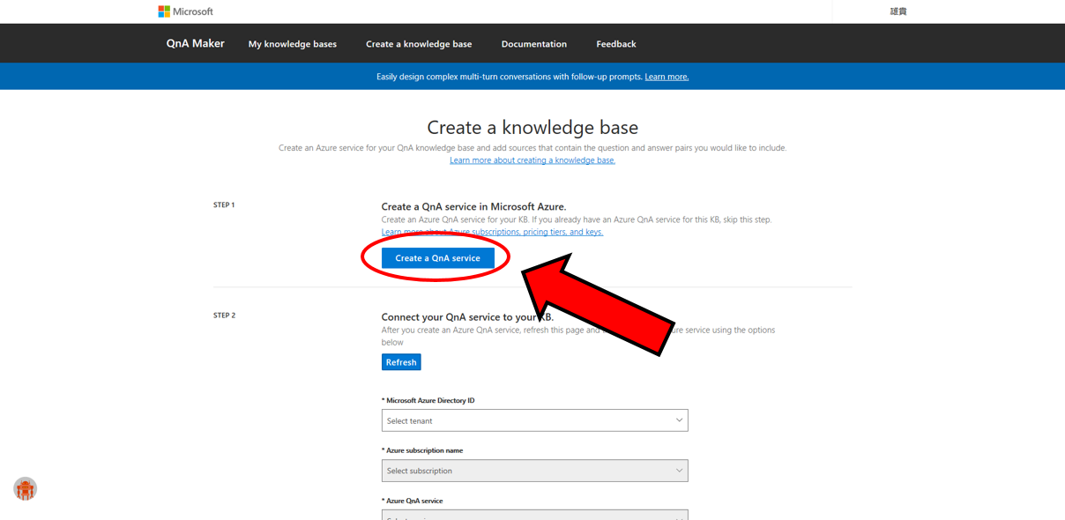Select Create a knowledge base in navigation bar
Viewport: 1065px width, 520px height.
[419, 44]
